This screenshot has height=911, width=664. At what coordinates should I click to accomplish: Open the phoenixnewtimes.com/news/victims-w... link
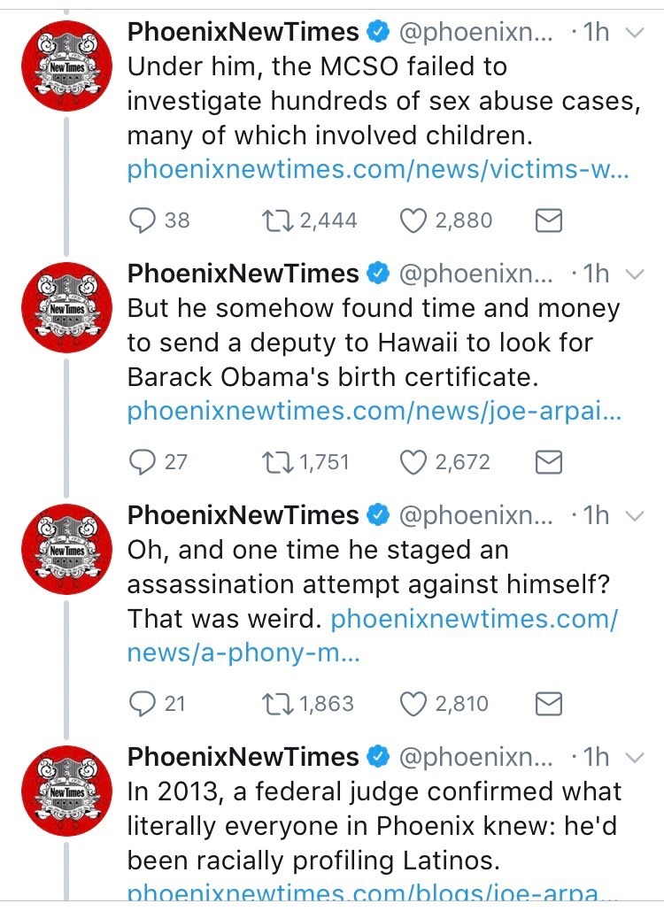tap(378, 170)
